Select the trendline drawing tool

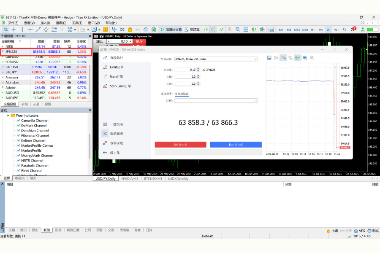[38, 30]
